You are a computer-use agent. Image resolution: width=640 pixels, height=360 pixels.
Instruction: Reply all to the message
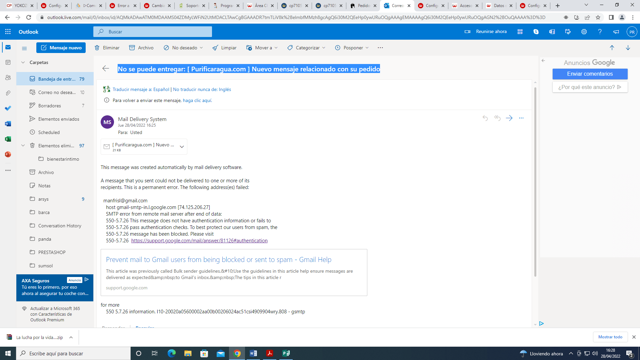point(497,118)
